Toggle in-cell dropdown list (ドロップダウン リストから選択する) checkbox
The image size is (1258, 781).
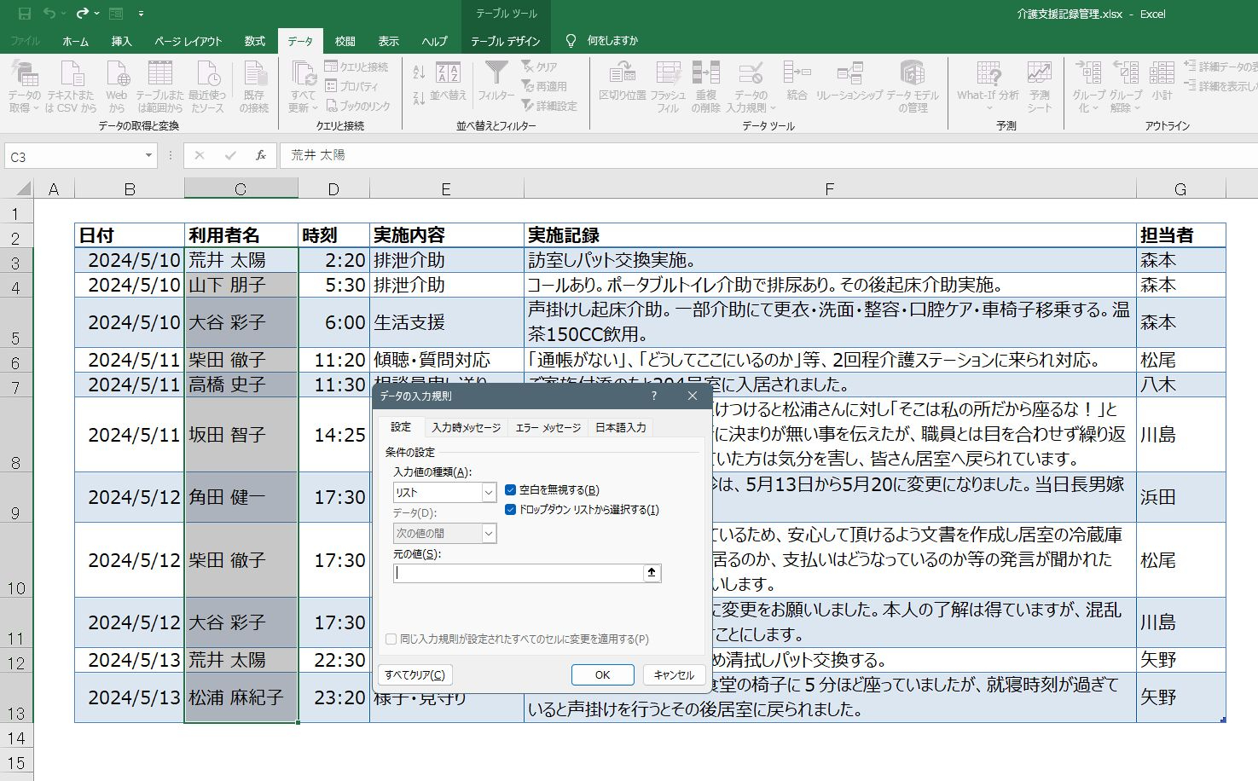(511, 510)
